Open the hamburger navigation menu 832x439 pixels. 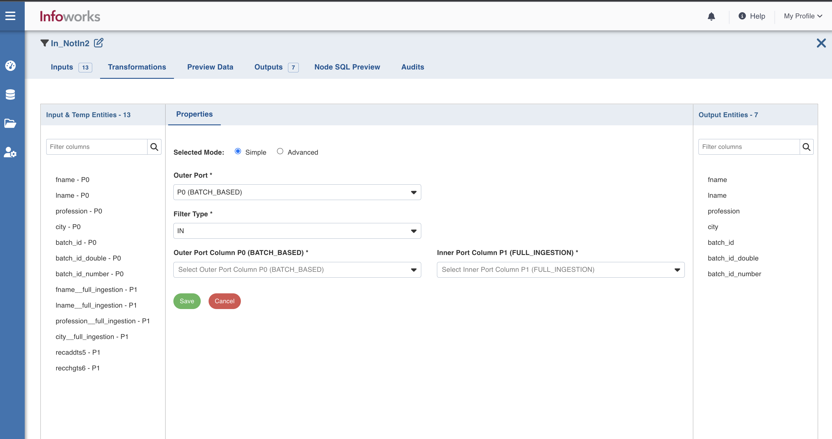point(10,16)
